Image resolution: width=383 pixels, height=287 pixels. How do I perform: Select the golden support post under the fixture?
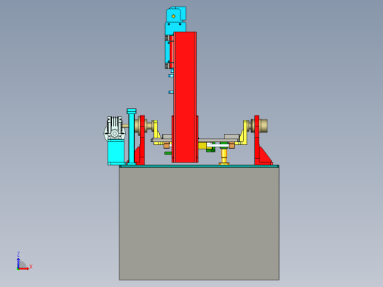click(224, 157)
